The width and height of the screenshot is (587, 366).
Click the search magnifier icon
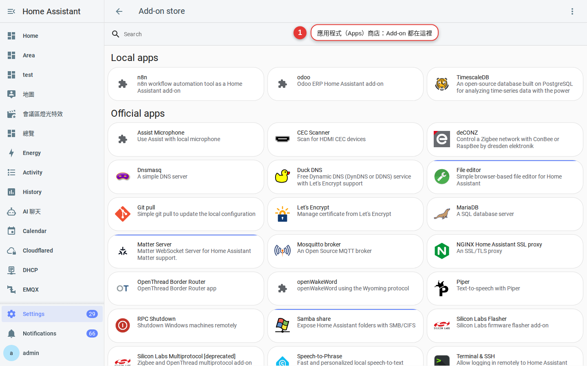coord(116,34)
